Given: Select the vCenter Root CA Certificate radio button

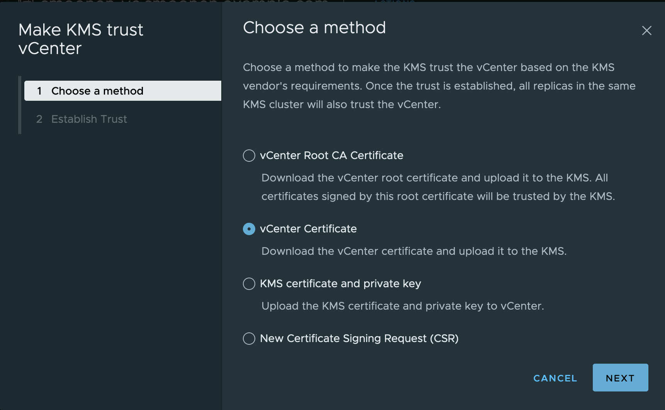Looking at the screenshot, I should [249, 156].
